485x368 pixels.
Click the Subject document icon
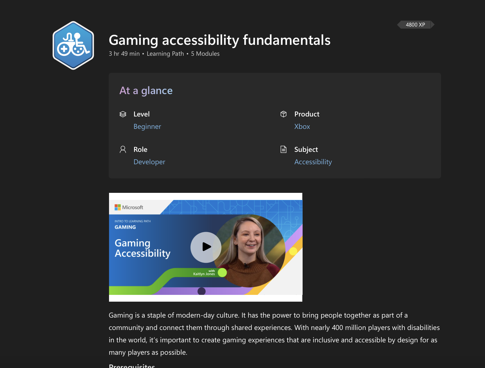click(x=283, y=149)
